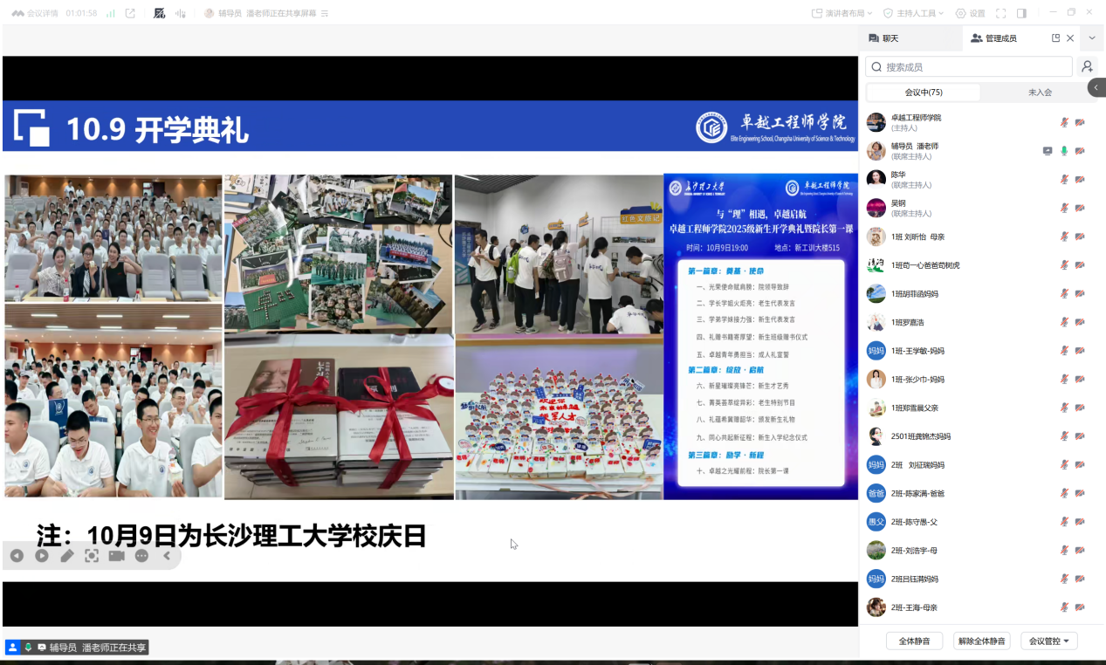This screenshot has height=665, width=1106.
Task: Toggle camera for 陈华
Action: (1080, 180)
